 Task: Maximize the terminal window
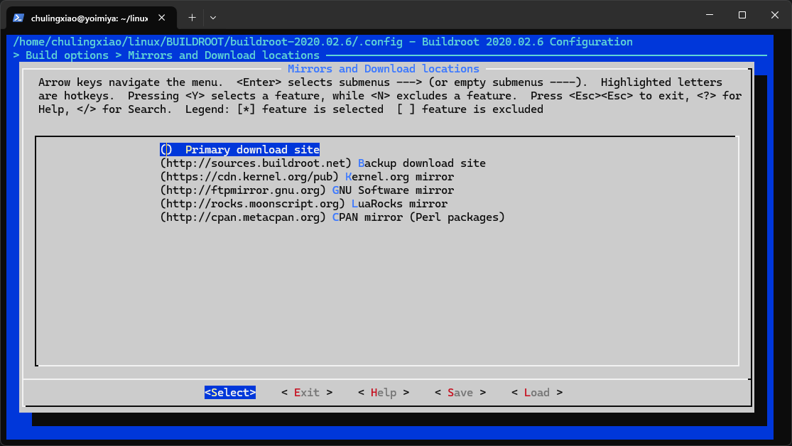click(x=742, y=15)
